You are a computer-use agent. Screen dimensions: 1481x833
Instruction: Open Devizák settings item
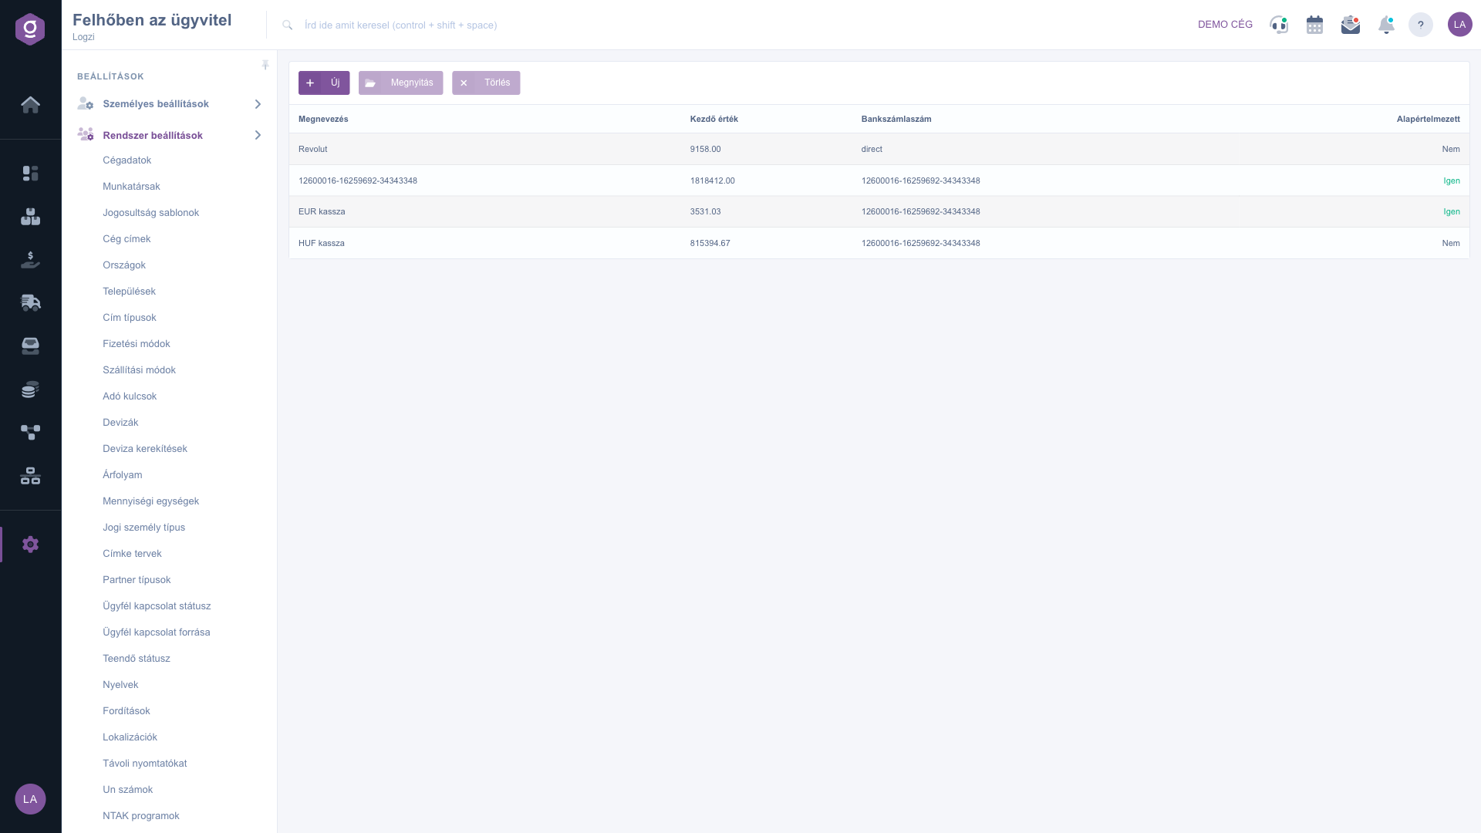pyautogui.click(x=120, y=423)
